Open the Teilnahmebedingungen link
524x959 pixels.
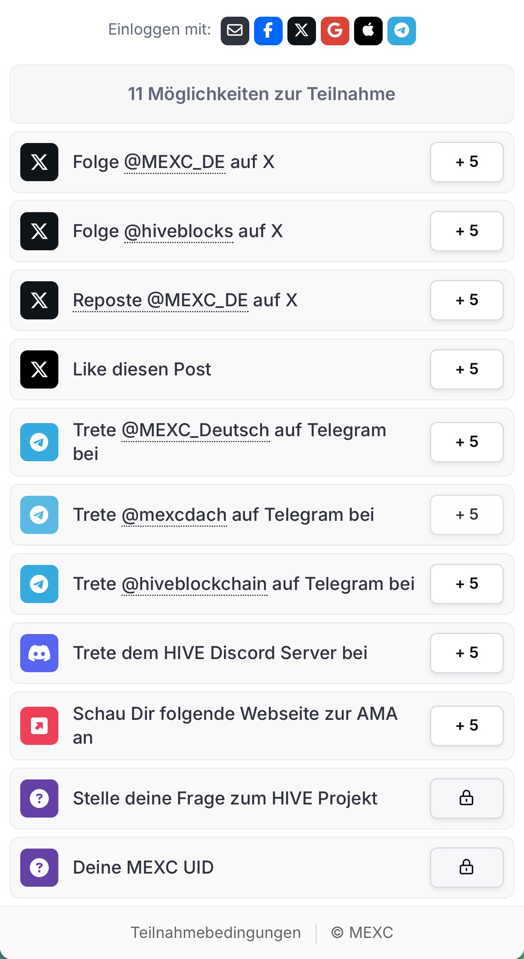pyautogui.click(x=216, y=932)
